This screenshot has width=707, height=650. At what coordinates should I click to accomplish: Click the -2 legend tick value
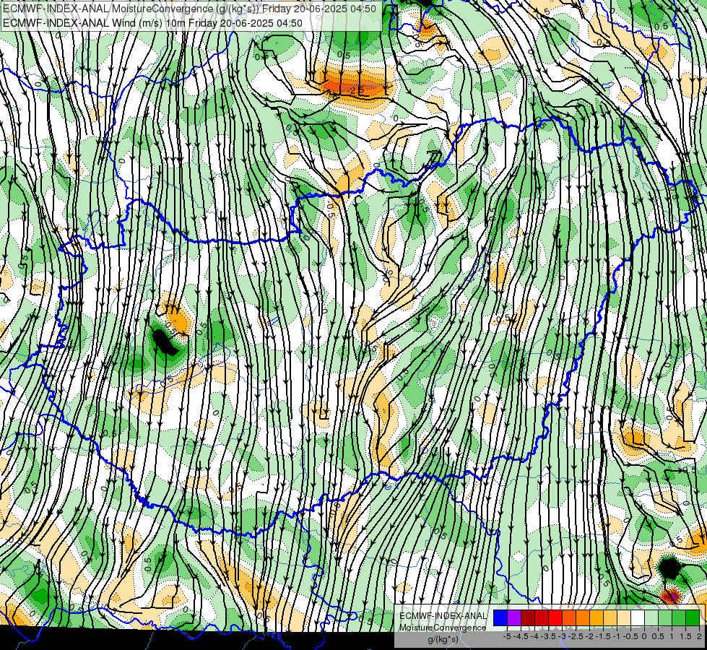pyautogui.click(x=589, y=636)
